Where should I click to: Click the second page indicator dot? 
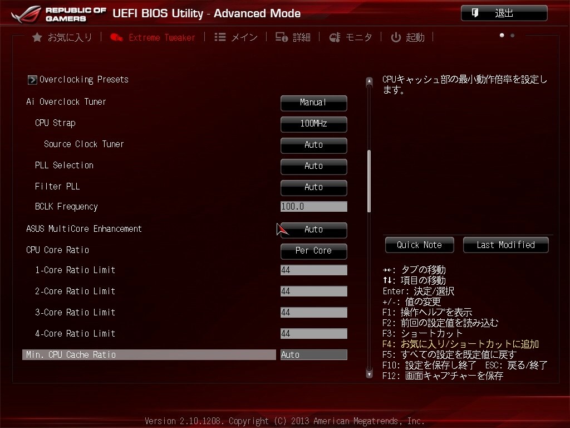[513, 35]
